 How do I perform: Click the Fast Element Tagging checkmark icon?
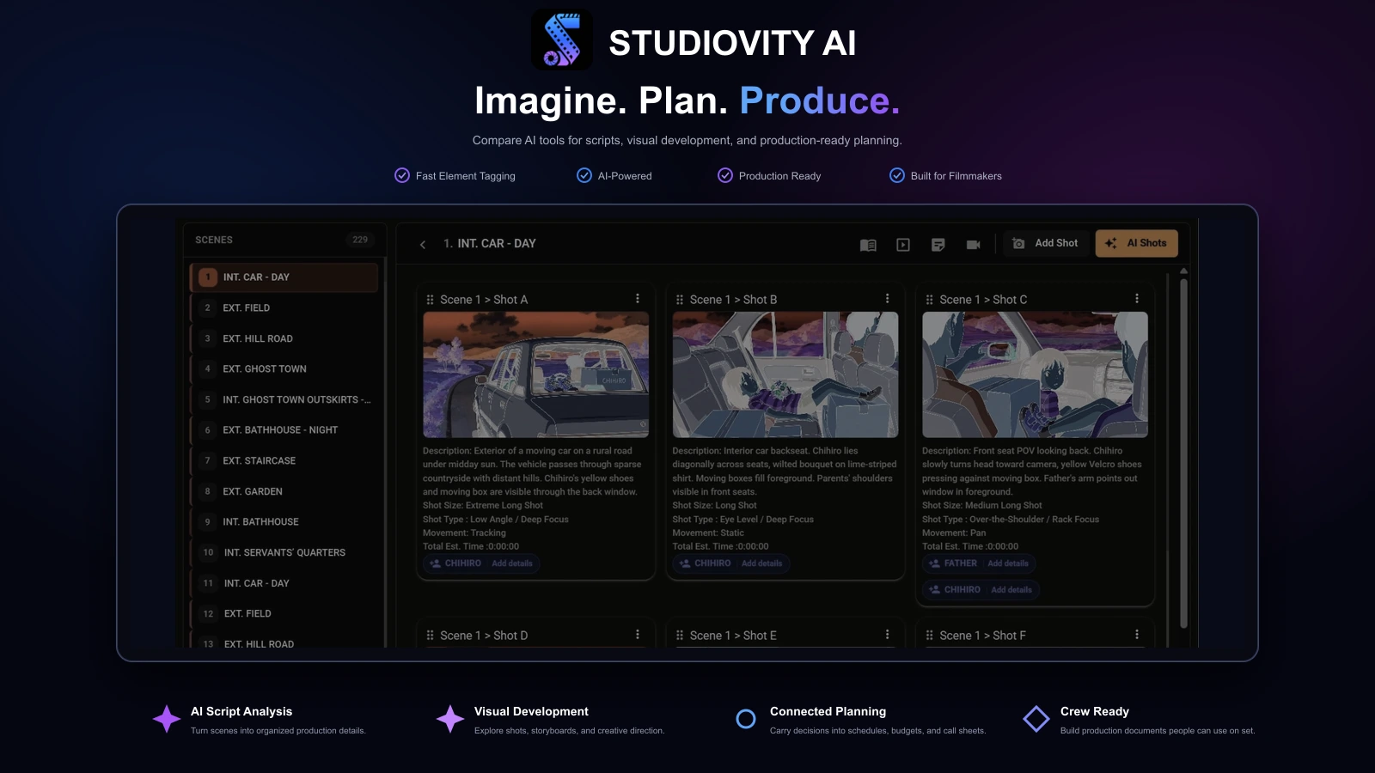point(402,175)
